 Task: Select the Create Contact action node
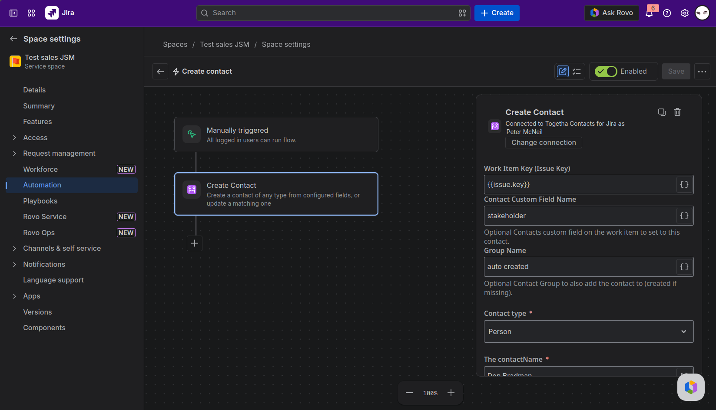(x=276, y=194)
